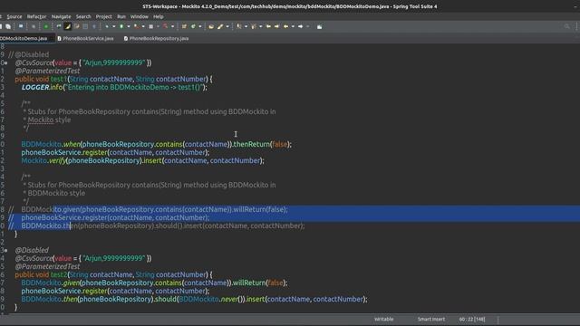The height and width of the screenshot is (326, 580).
Task: Open the Source menu
Action: click(14, 16)
